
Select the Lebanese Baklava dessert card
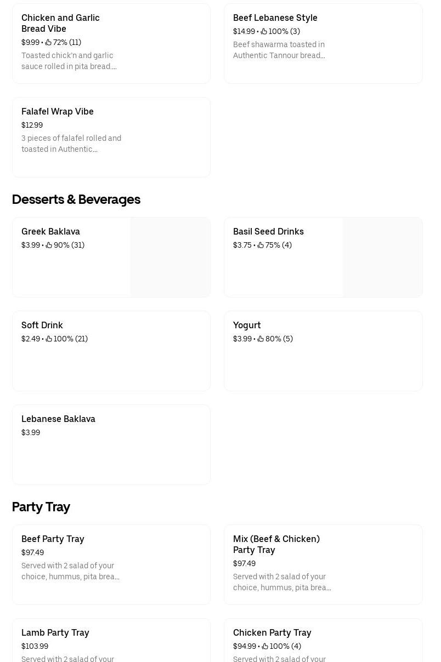(111, 444)
